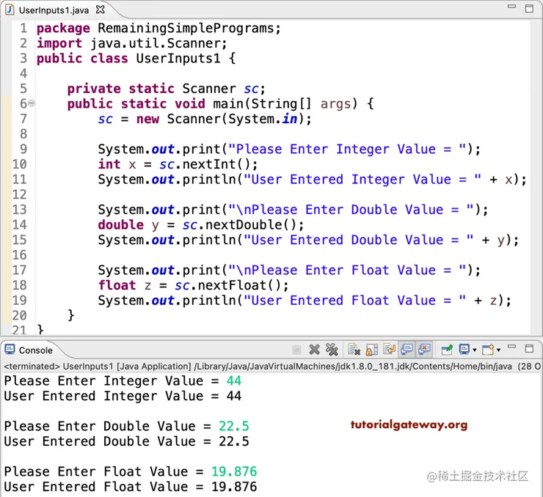Open the Display Selected Console dropdown arrow
Image resolution: width=543 pixels, height=497 pixels.
coord(475,350)
